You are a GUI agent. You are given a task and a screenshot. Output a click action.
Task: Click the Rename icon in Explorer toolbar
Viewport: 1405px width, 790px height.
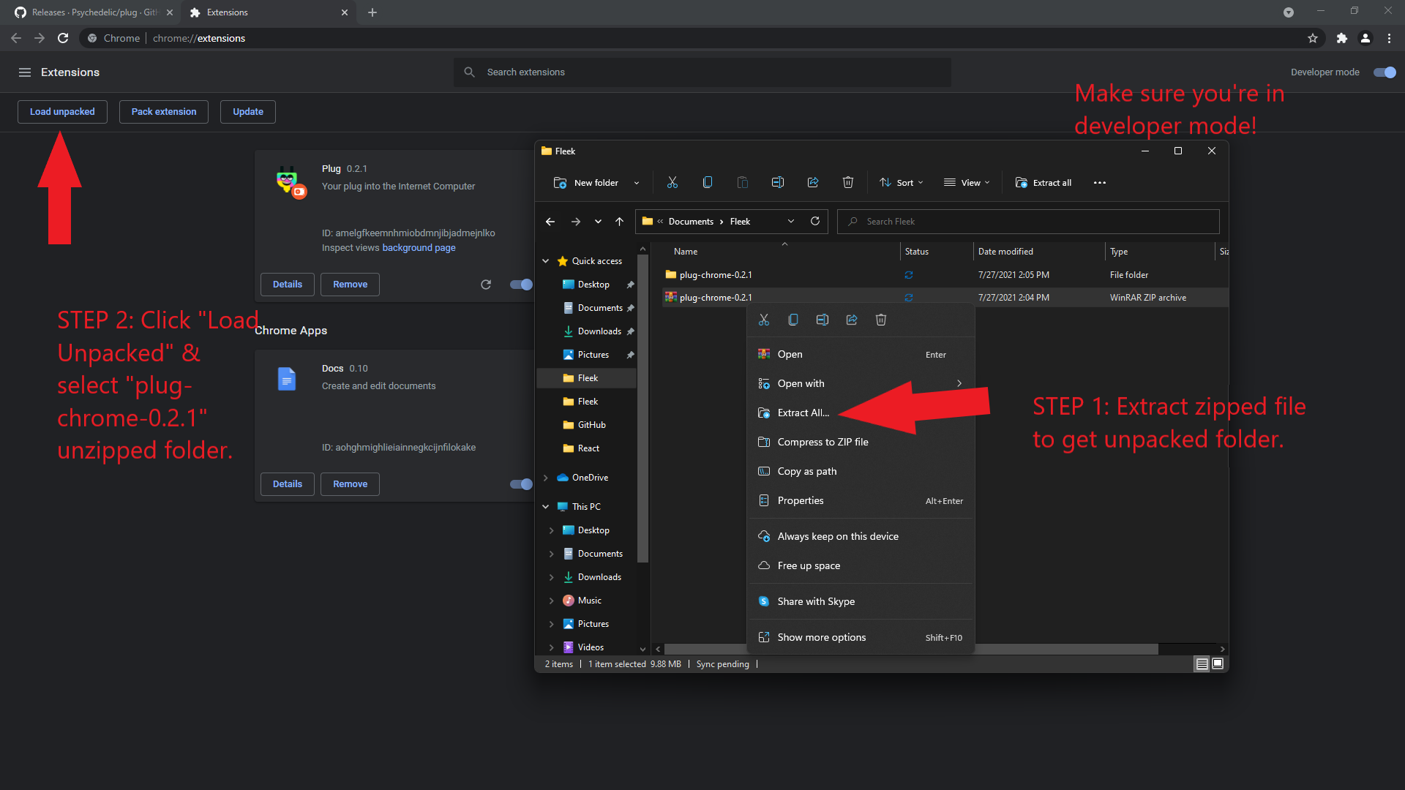[x=777, y=183]
